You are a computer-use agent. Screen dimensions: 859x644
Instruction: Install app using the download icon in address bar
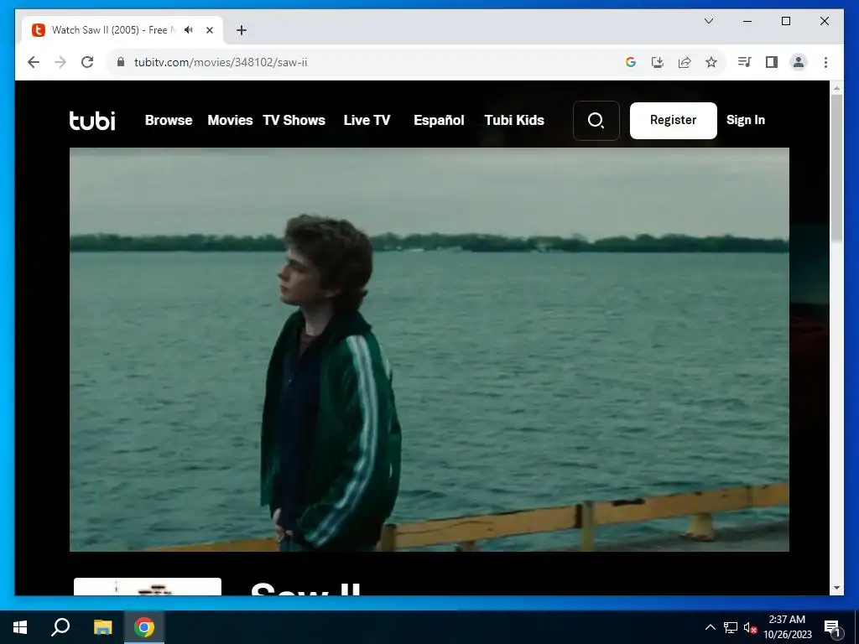(658, 62)
